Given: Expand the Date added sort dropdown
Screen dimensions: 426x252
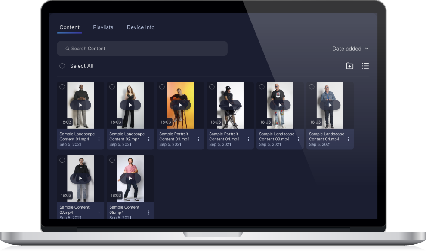Looking at the screenshot, I should pos(350,49).
